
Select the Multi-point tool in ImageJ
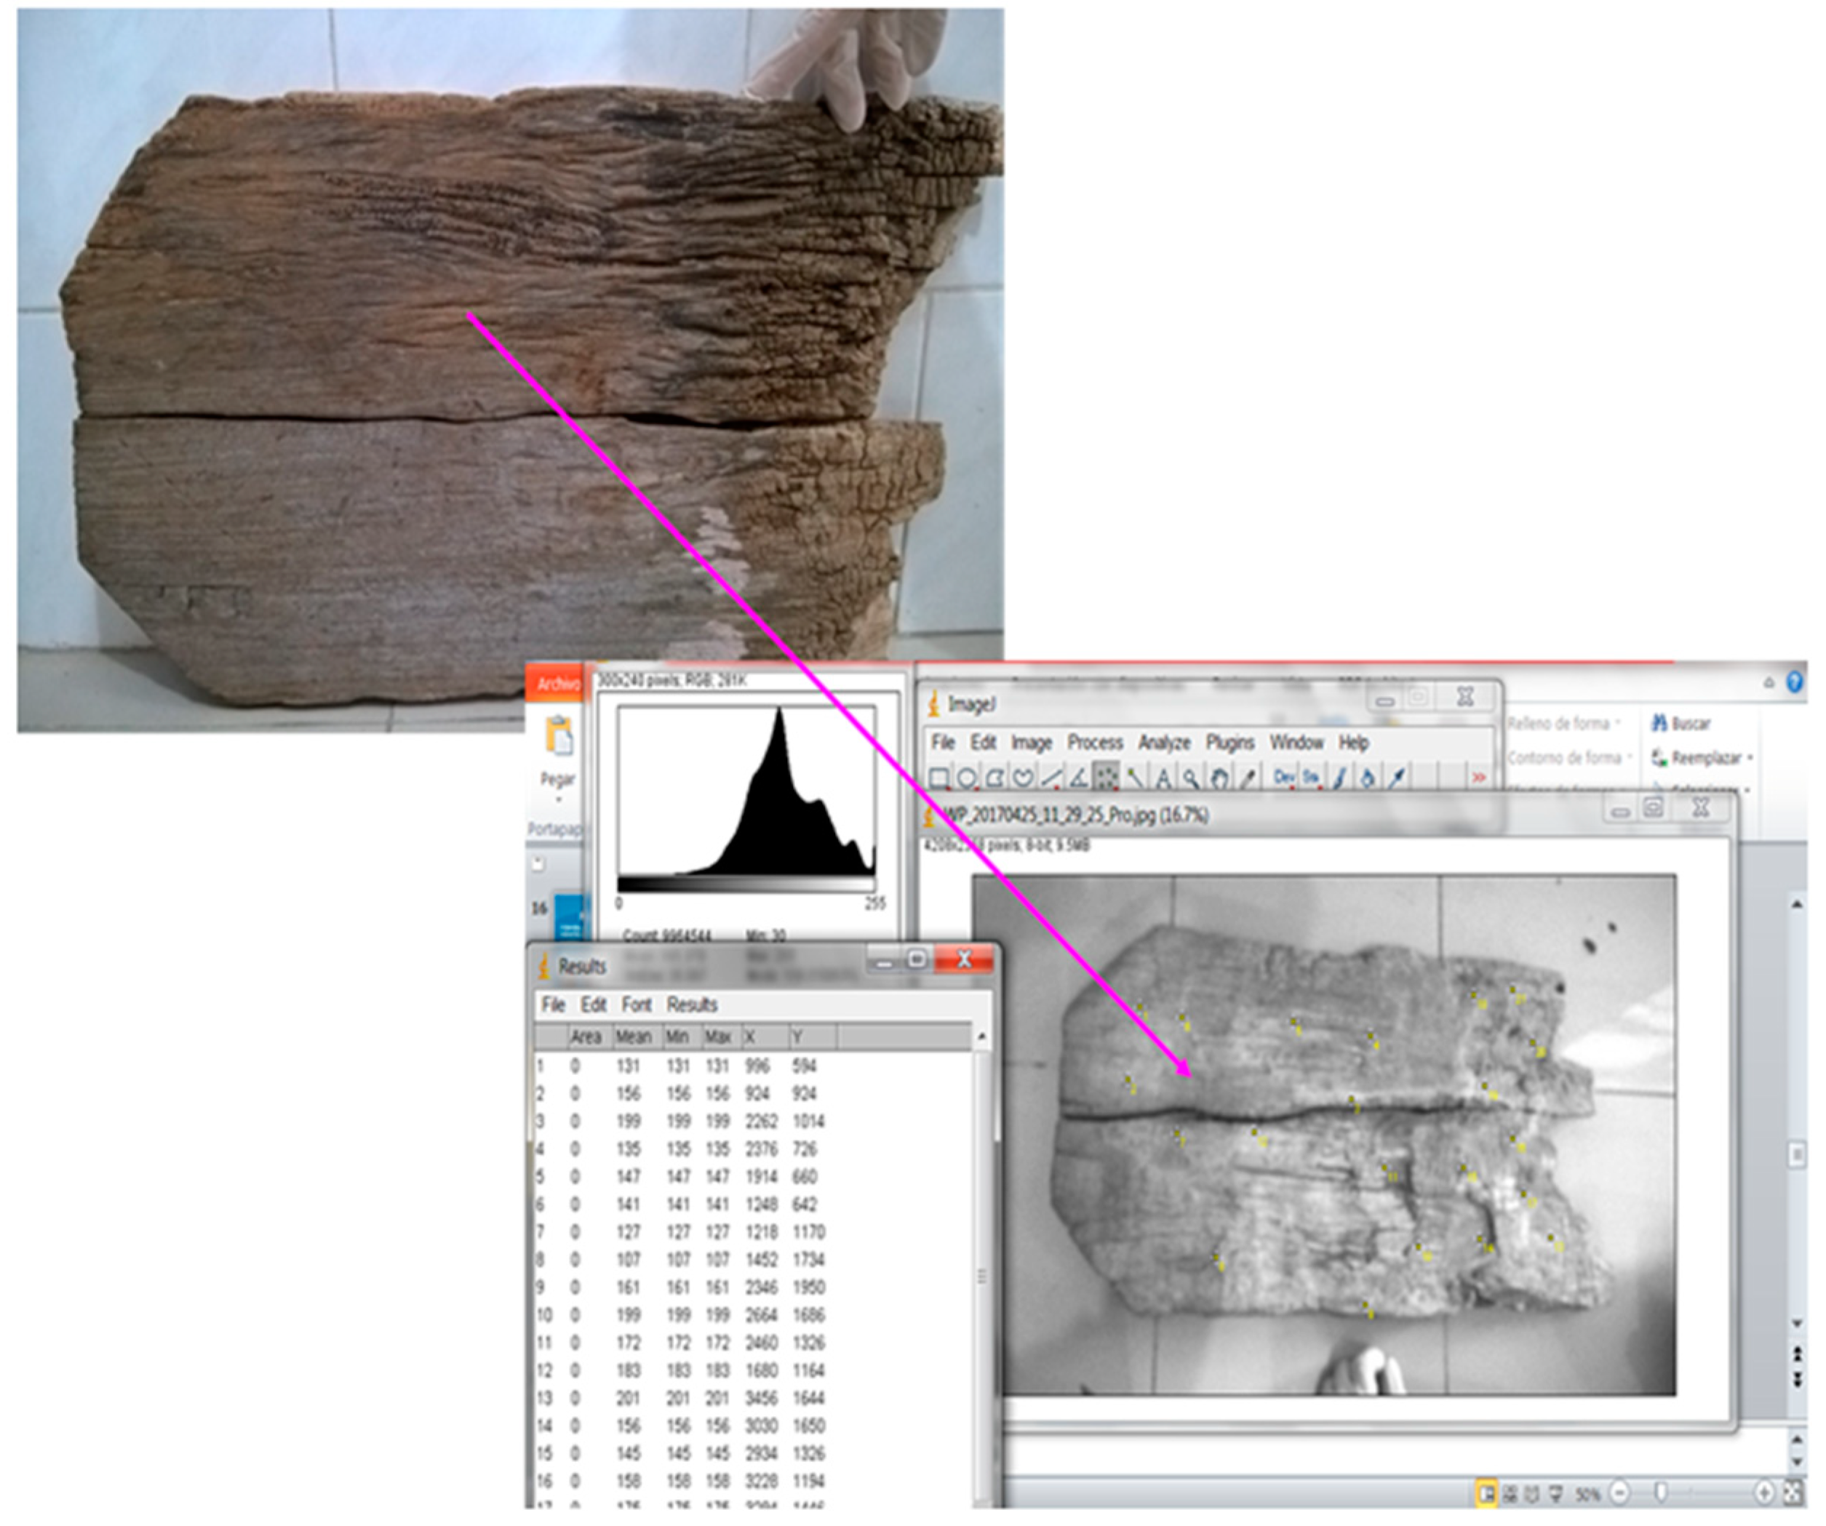[x=1106, y=778]
